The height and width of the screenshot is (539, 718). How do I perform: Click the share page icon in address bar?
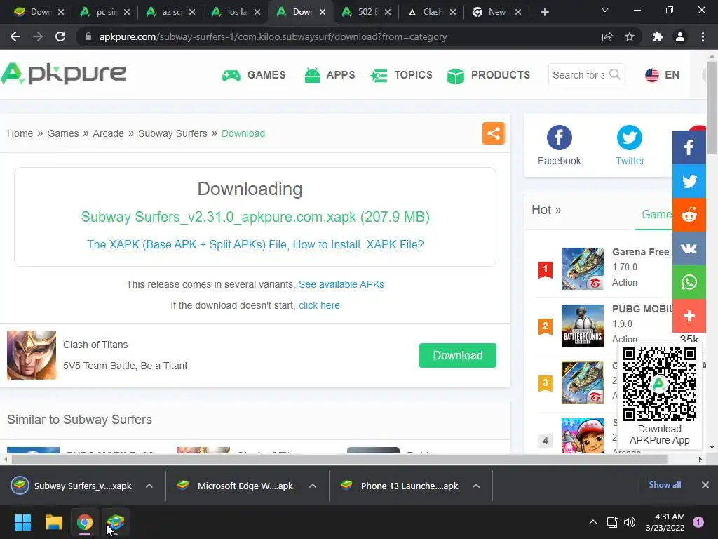coord(607,36)
